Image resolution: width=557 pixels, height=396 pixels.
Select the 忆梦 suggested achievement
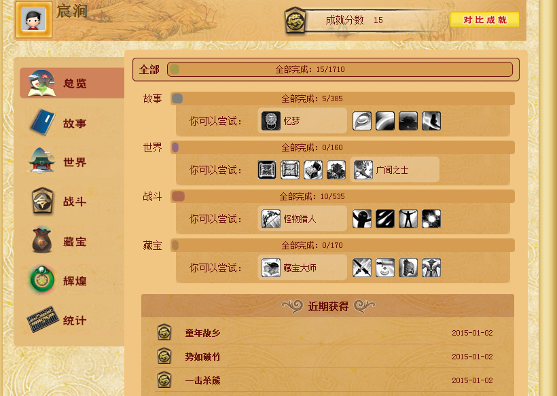(302, 121)
